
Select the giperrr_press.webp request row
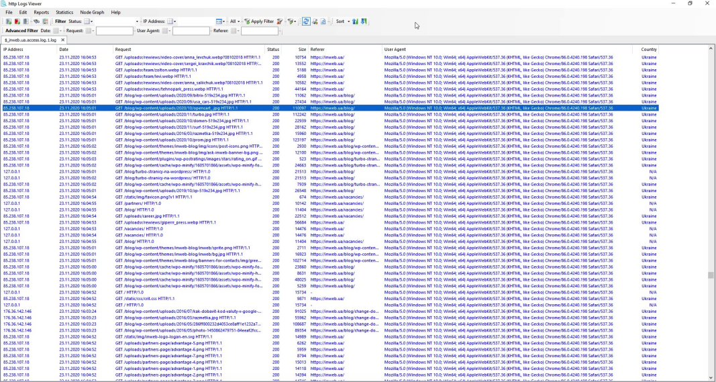point(329,222)
